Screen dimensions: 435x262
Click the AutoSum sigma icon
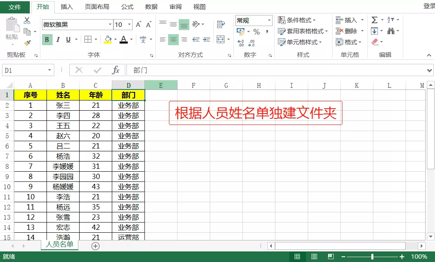374,20
